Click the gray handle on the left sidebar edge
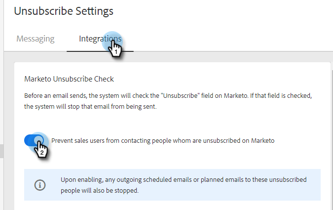 [x=1, y=151]
